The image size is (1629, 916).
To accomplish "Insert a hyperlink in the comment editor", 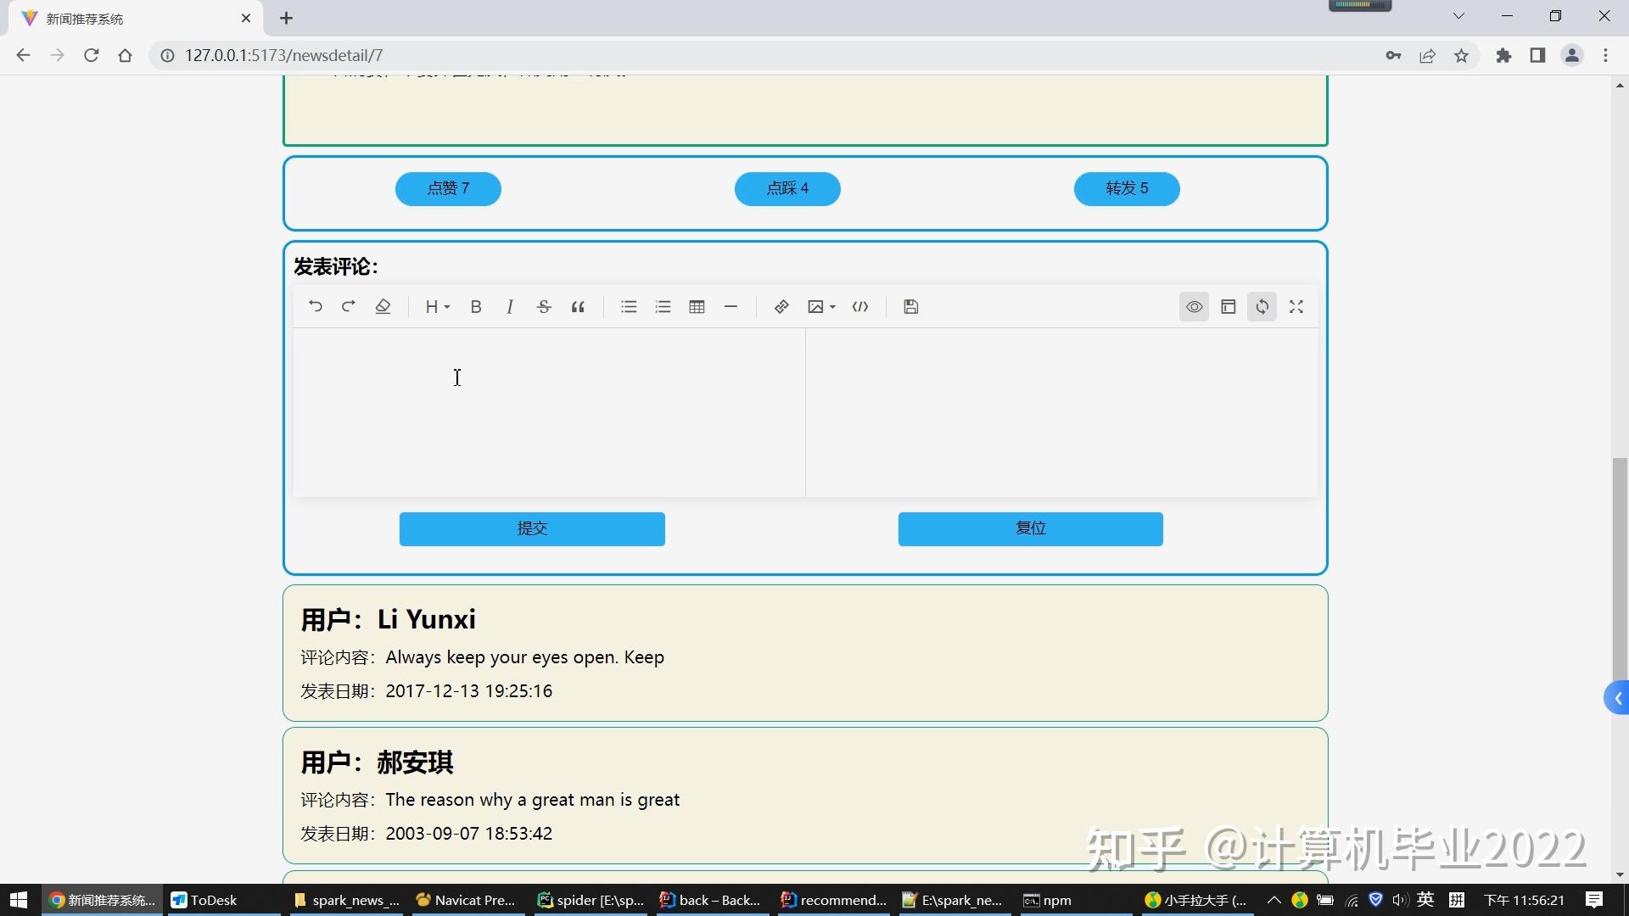I will click(x=781, y=306).
